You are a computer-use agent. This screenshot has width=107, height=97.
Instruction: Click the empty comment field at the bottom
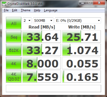tap(53, 89)
